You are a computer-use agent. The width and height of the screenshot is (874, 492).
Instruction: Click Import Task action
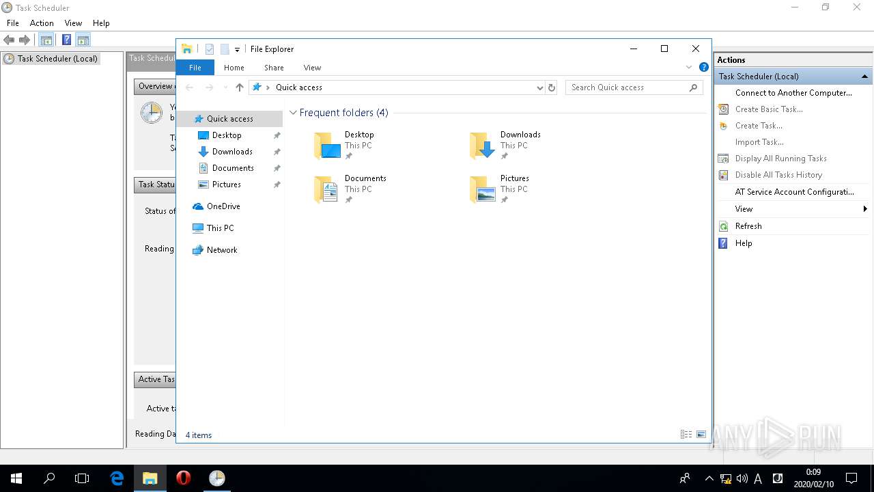point(759,142)
